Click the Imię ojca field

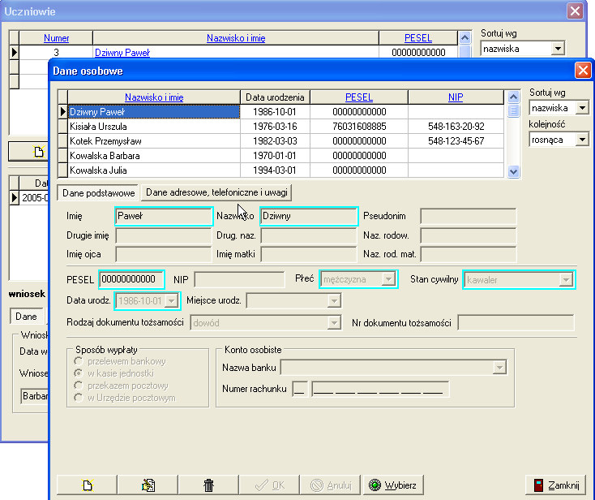164,254
